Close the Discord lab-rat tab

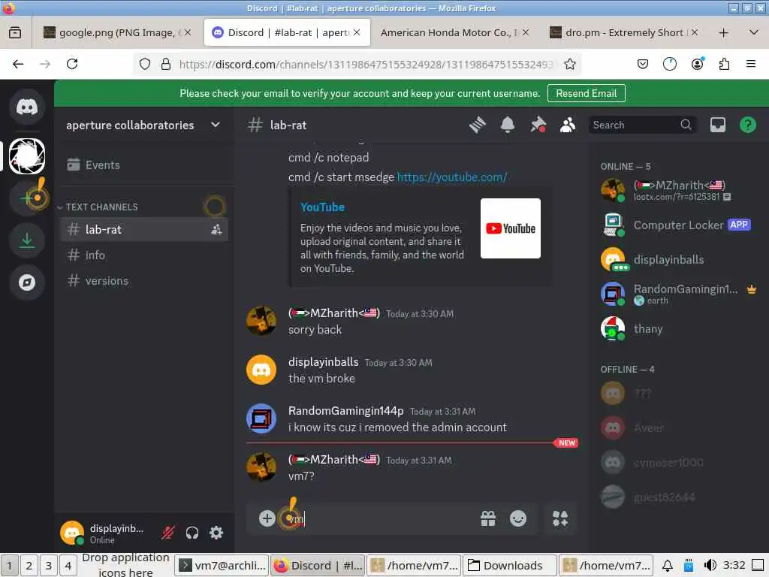coord(357,32)
